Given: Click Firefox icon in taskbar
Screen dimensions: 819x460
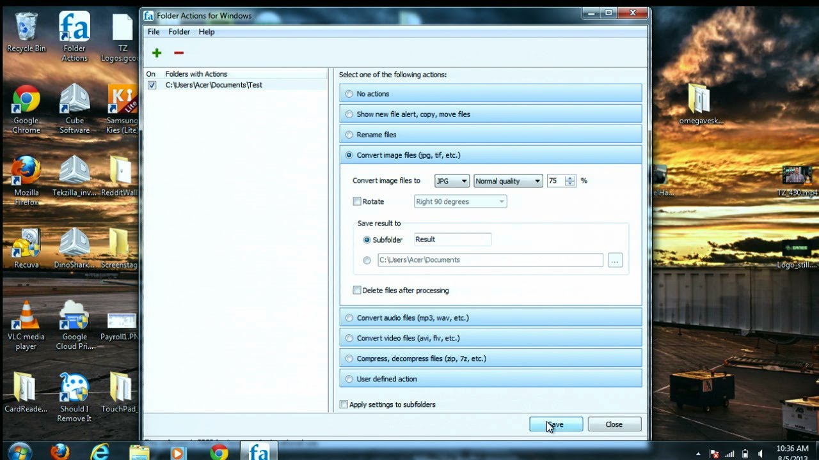Looking at the screenshot, I should tap(60, 452).
